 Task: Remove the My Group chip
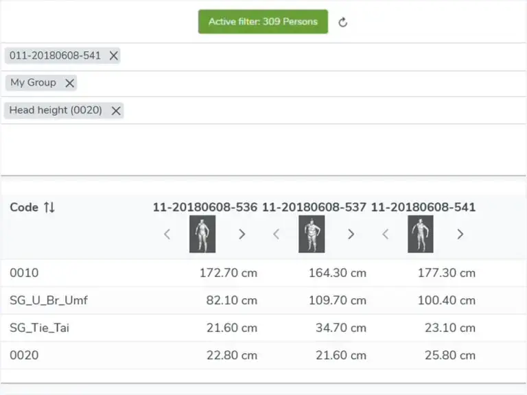(69, 83)
